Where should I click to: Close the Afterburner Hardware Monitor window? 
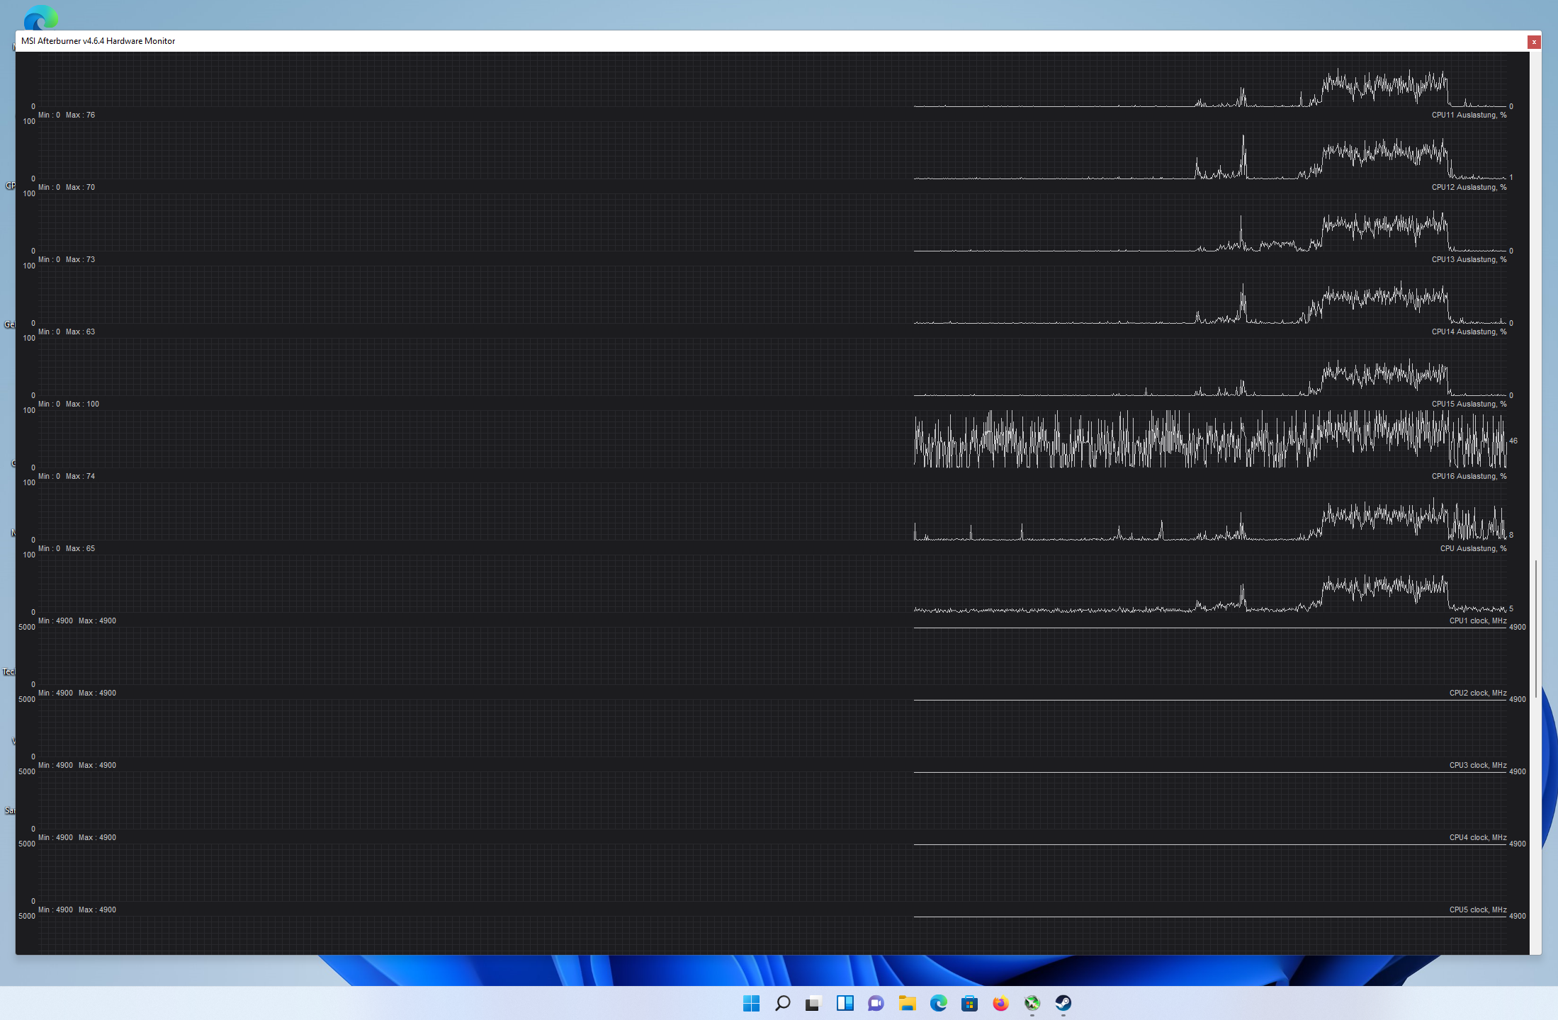(x=1534, y=42)
